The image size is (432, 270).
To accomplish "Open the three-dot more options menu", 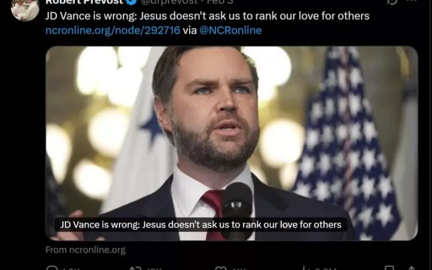I will pos(411,1).
